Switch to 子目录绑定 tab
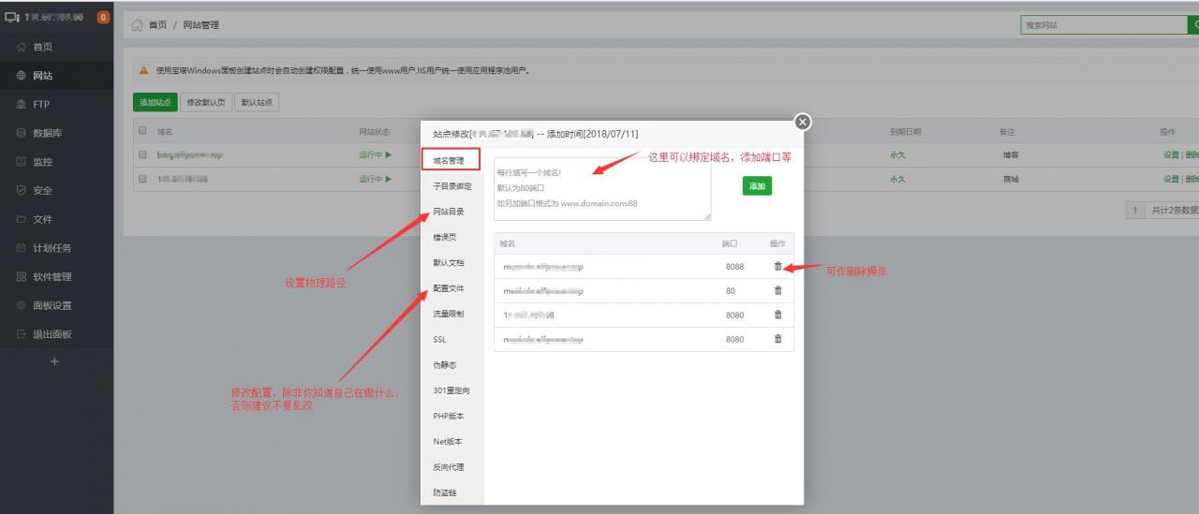This screenshot has width=1199, height=514. (x=452, y=186)
